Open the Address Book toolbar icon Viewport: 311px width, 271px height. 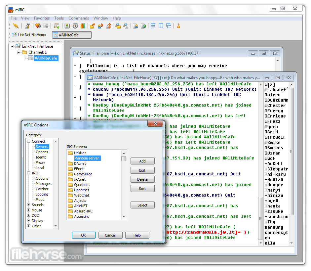pyautogui.click(x=67, y=26)
